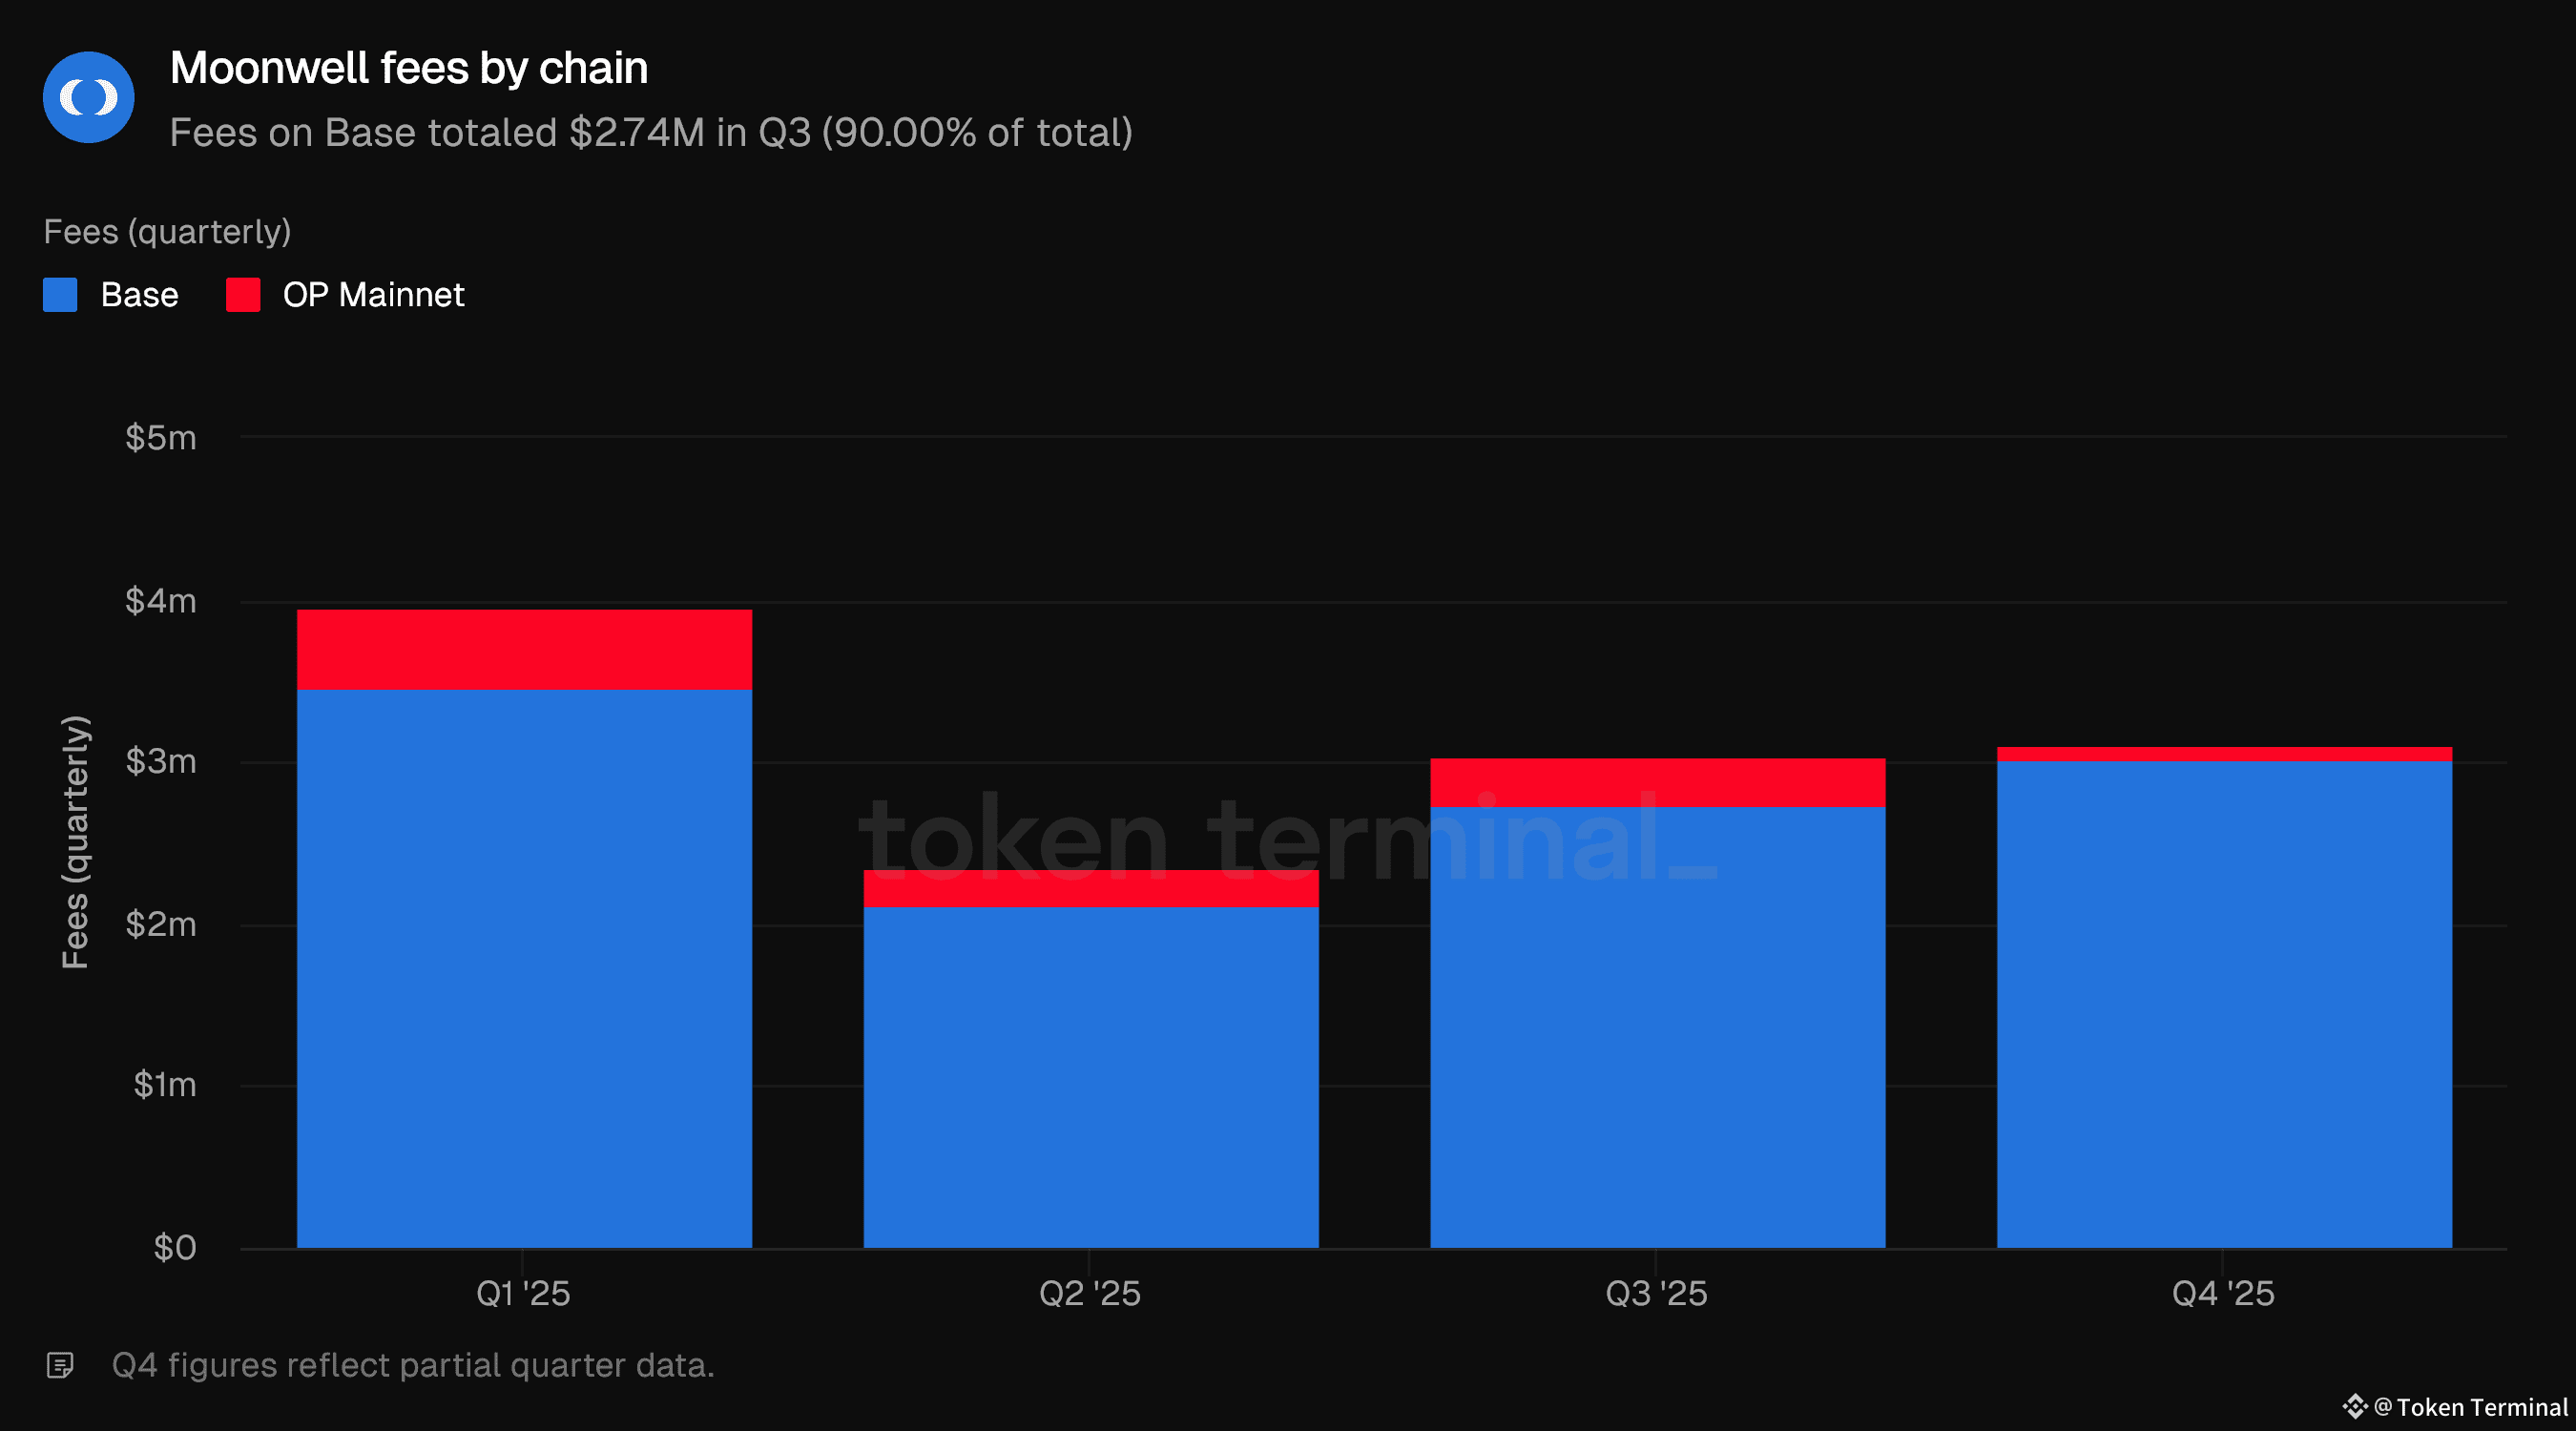Screen dimensions: 2576x1431
Task: Click the Moonwell fees by chain title
Action: click(x=408, y=68)
